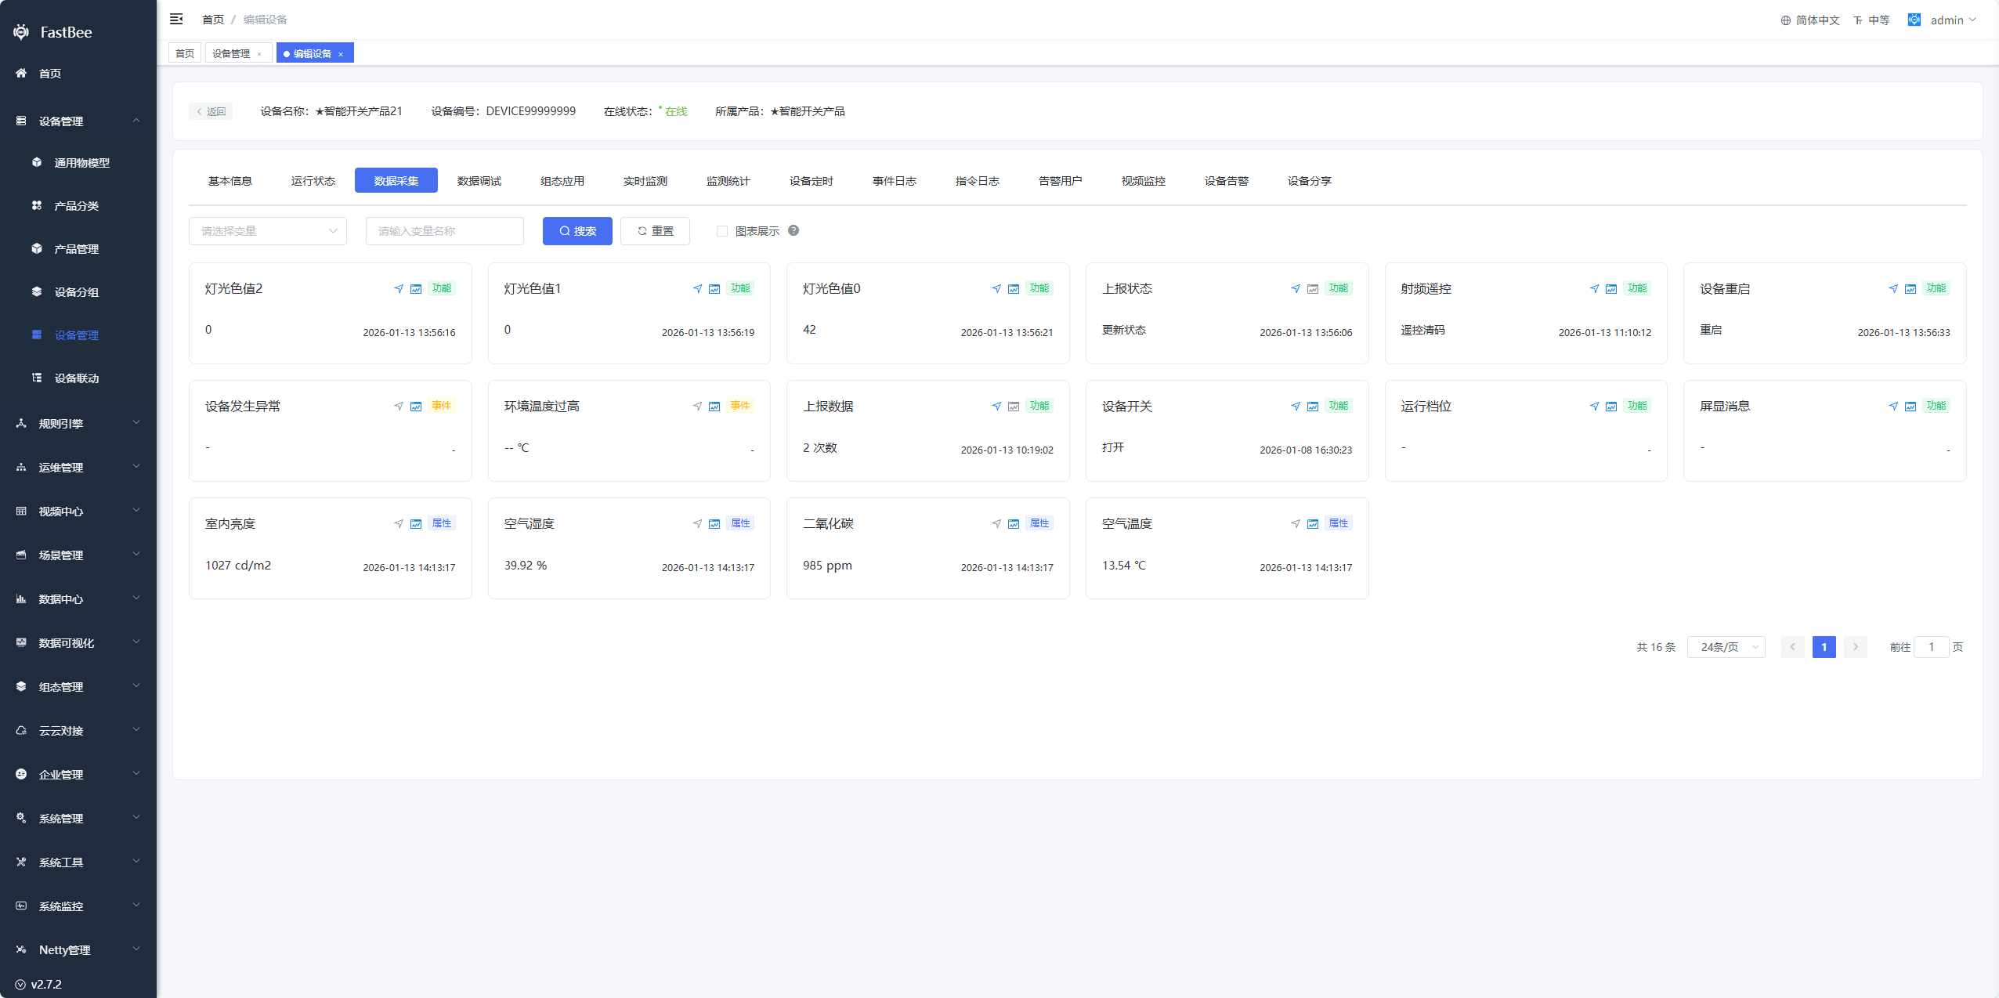Open 产品管理 in the sidebar
This screenshot has height=998, width=1999.
coord(78,248)
